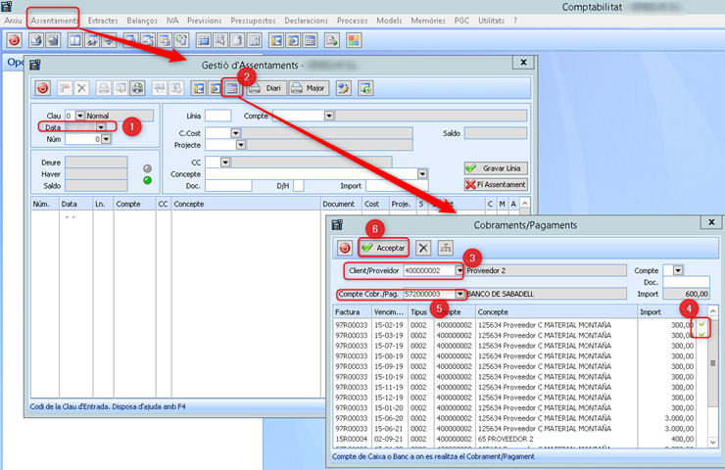Screen dimensions: 725x470
Task: Click the X cancel icon beside Acceptar
Action: (x=423, y=248)
